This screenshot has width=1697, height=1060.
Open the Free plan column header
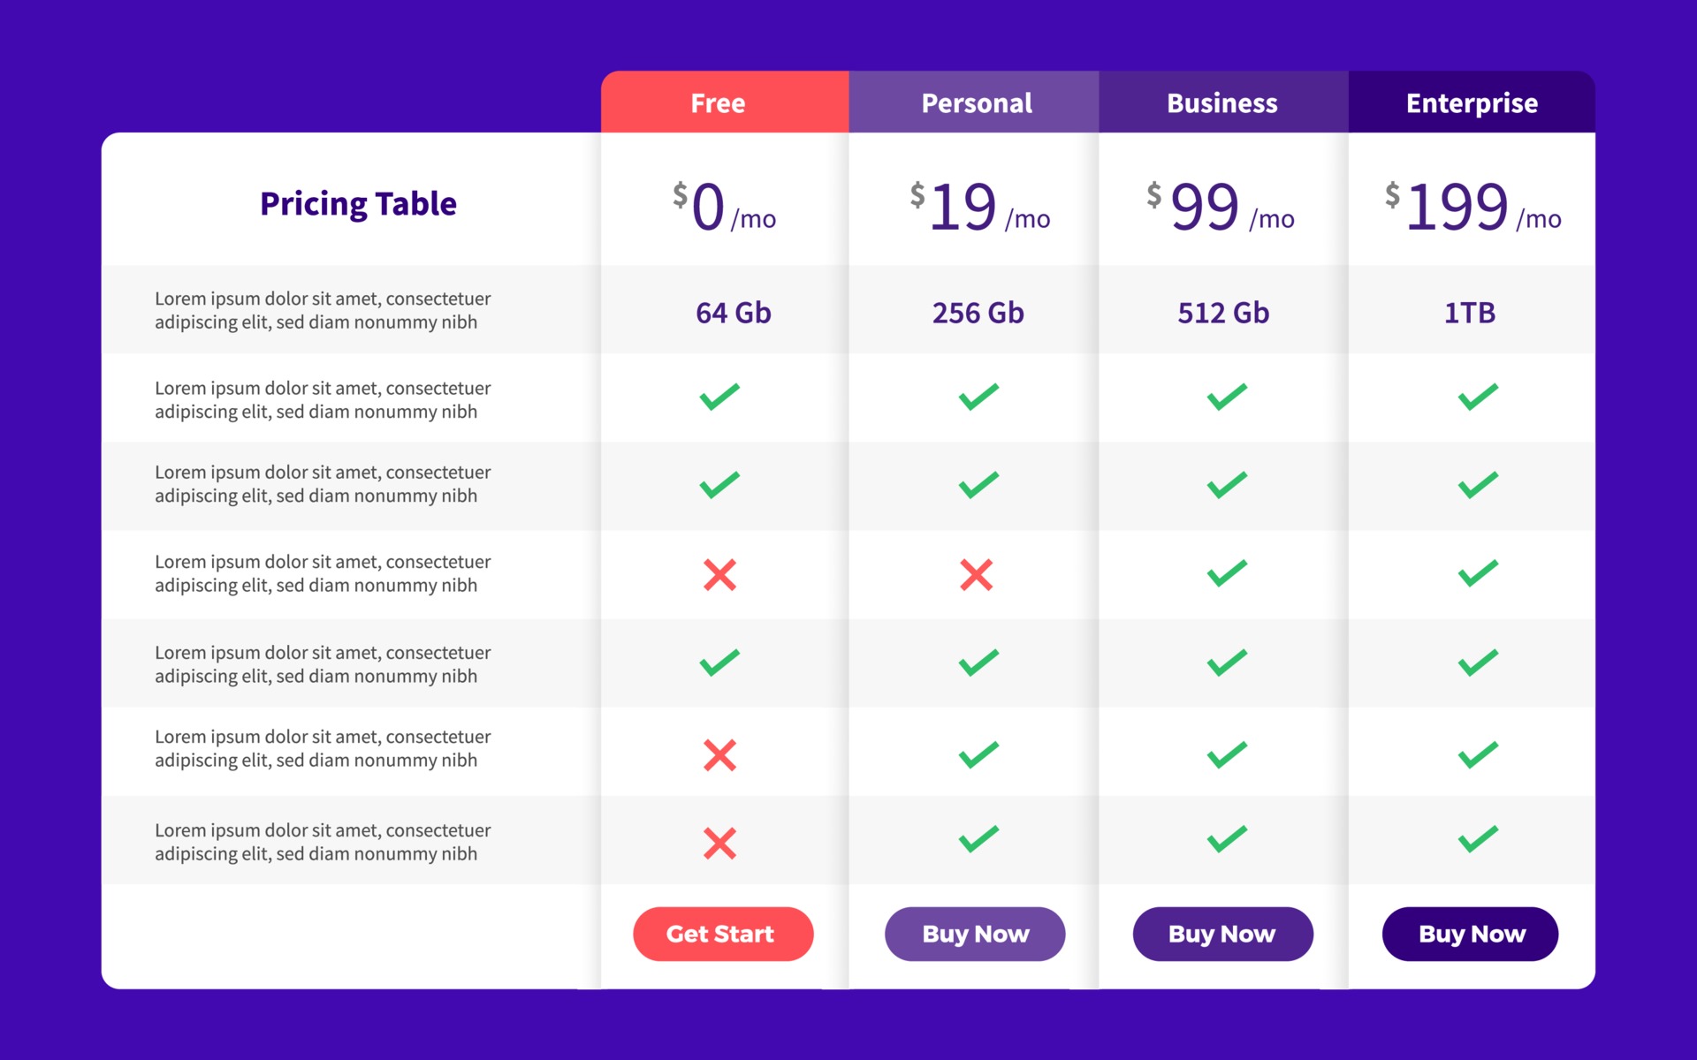point(718,102)
